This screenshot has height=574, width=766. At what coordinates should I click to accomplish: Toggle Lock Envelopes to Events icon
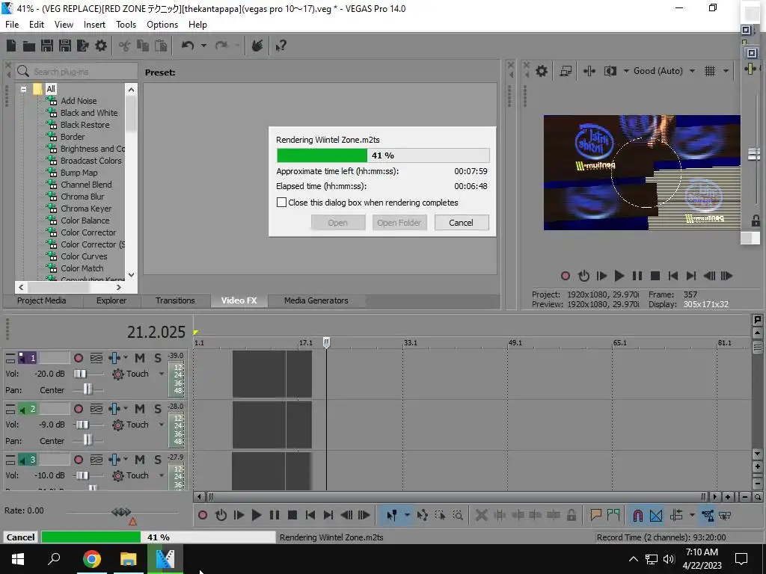click(708, 515)
